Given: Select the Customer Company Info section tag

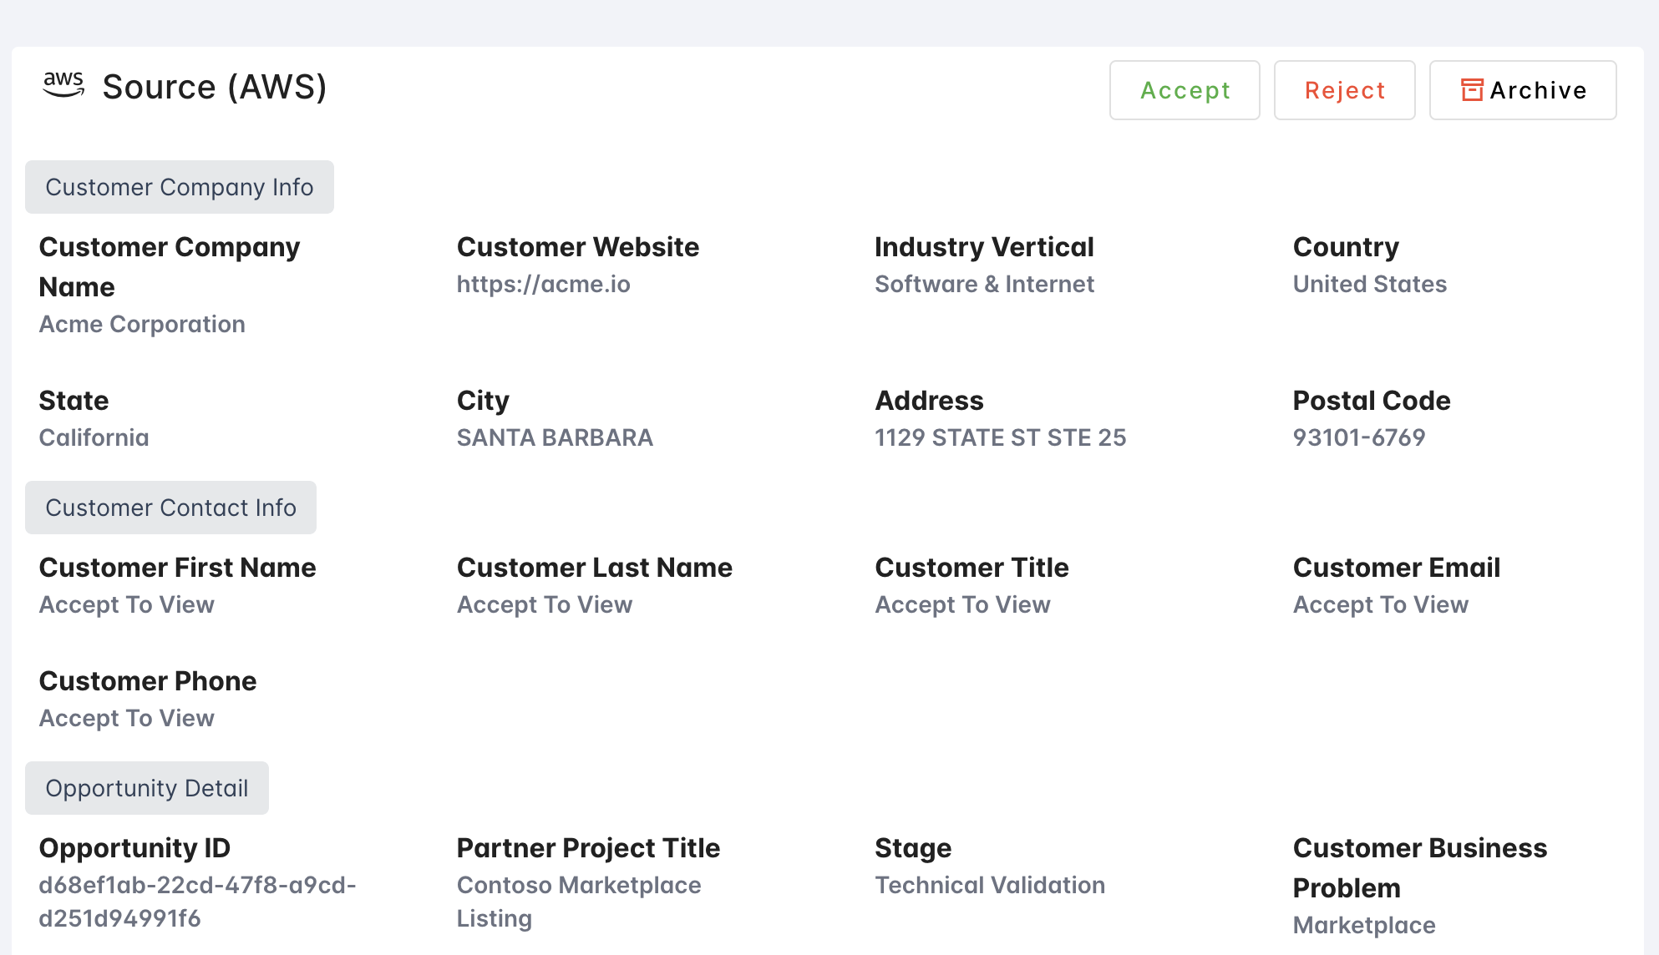Looking at the screenshot, I should pos(180,187).
